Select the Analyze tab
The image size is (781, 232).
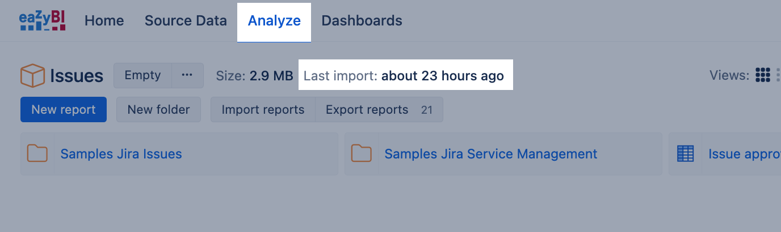(x=274, y=21)
